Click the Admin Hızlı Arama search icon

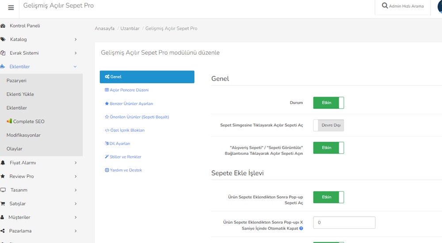click(385, 6)
